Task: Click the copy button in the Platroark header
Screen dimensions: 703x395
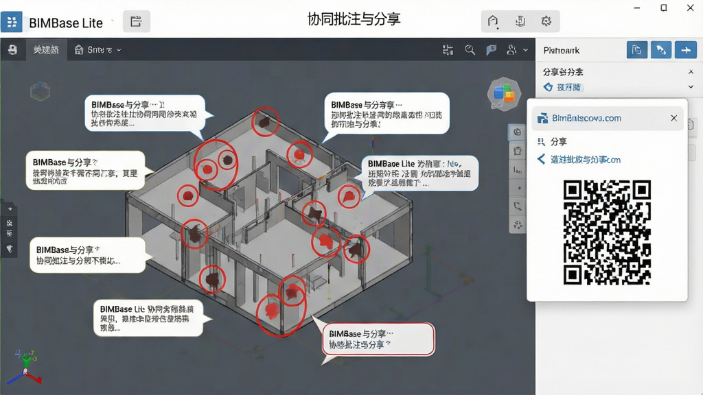Action: point(636,50)
